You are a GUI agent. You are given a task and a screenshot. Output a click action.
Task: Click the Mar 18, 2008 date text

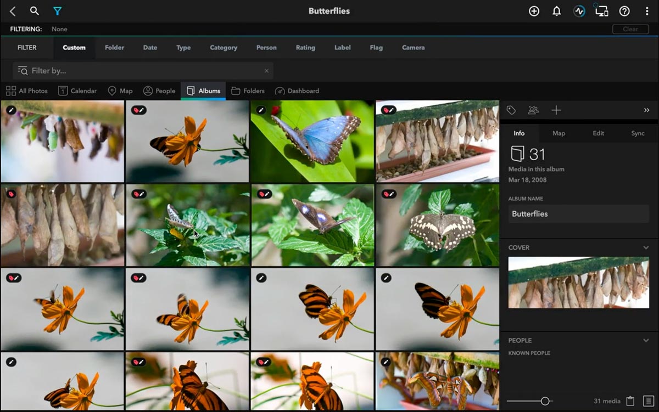[x=527, y=180]
